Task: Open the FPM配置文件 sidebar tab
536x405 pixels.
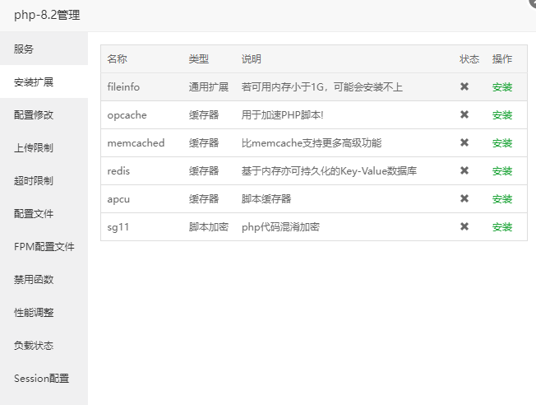Action: click(x=44, y=246)
